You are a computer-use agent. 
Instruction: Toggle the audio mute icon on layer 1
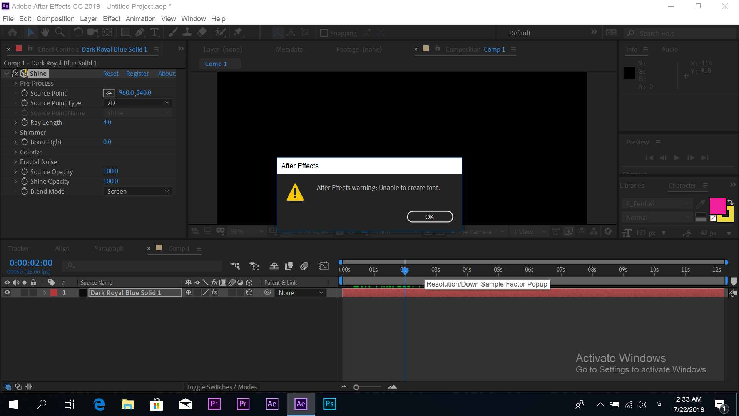(x=15, y=293)
